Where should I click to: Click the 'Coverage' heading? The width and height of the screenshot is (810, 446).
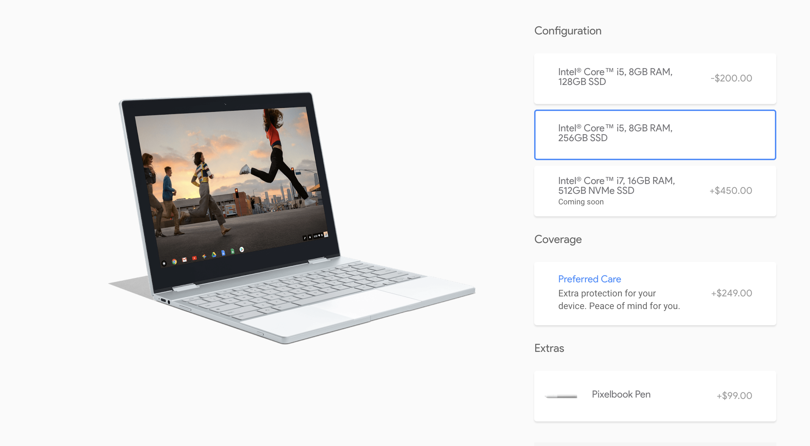point(558,239)
